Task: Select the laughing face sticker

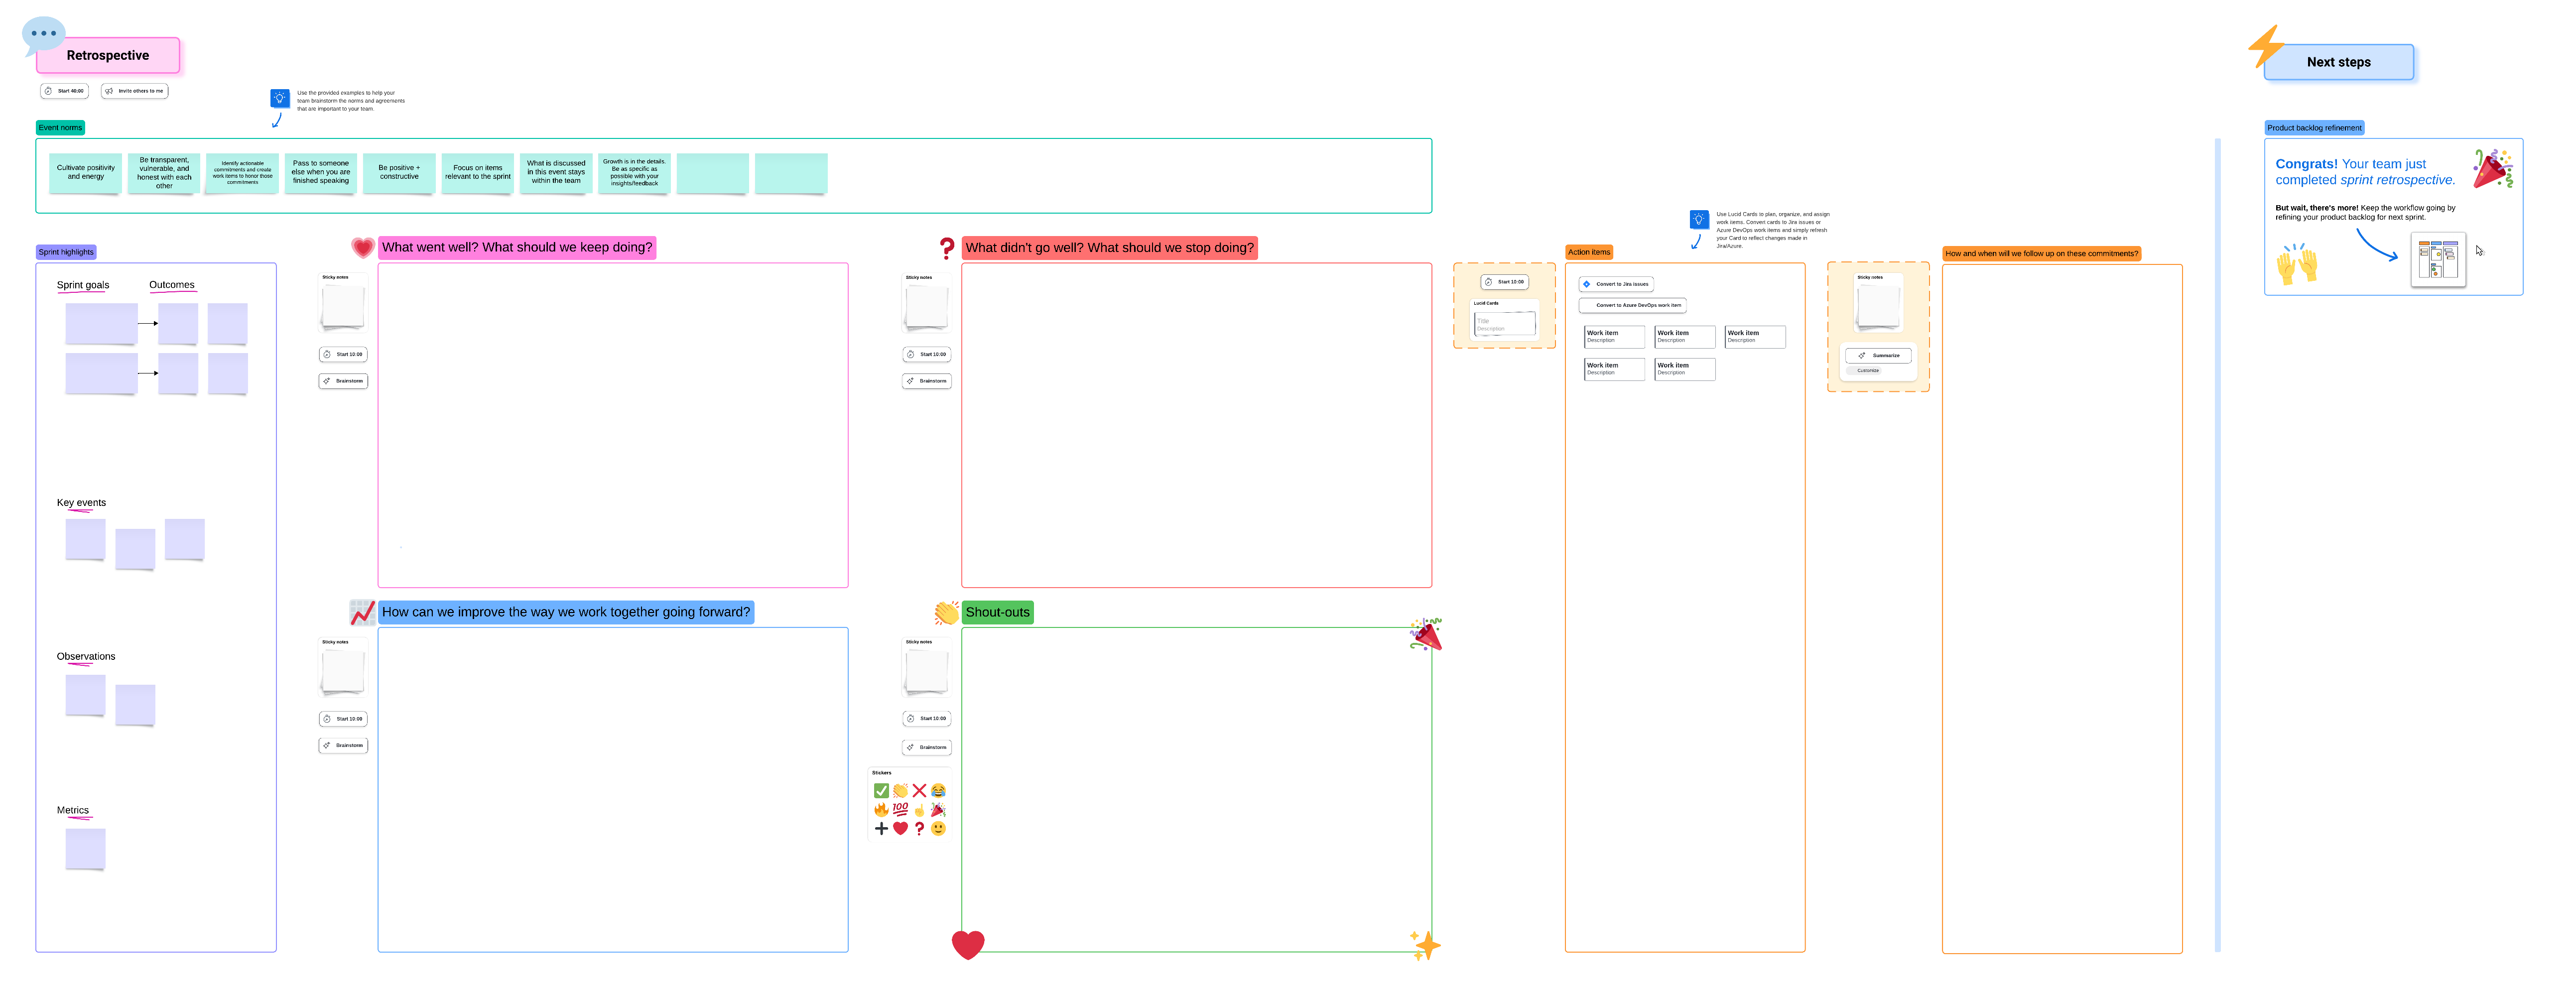Action: 938,791
